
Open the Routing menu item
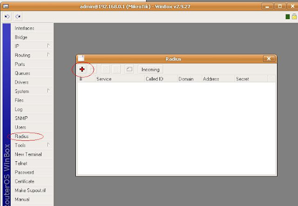(x=32, y=55)
